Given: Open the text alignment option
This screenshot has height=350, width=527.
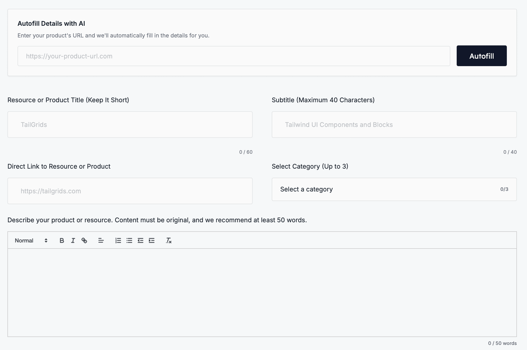Looking at the screenshot, I should 101,241.
